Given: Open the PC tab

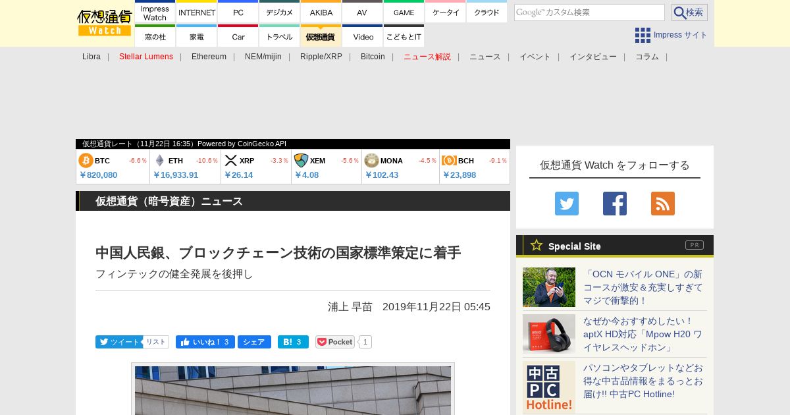Looking at the screenshot, I should click(x=238, y=13).
